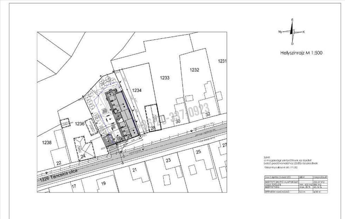
Task: Select house number 24 building
Action: click(84, 148)
